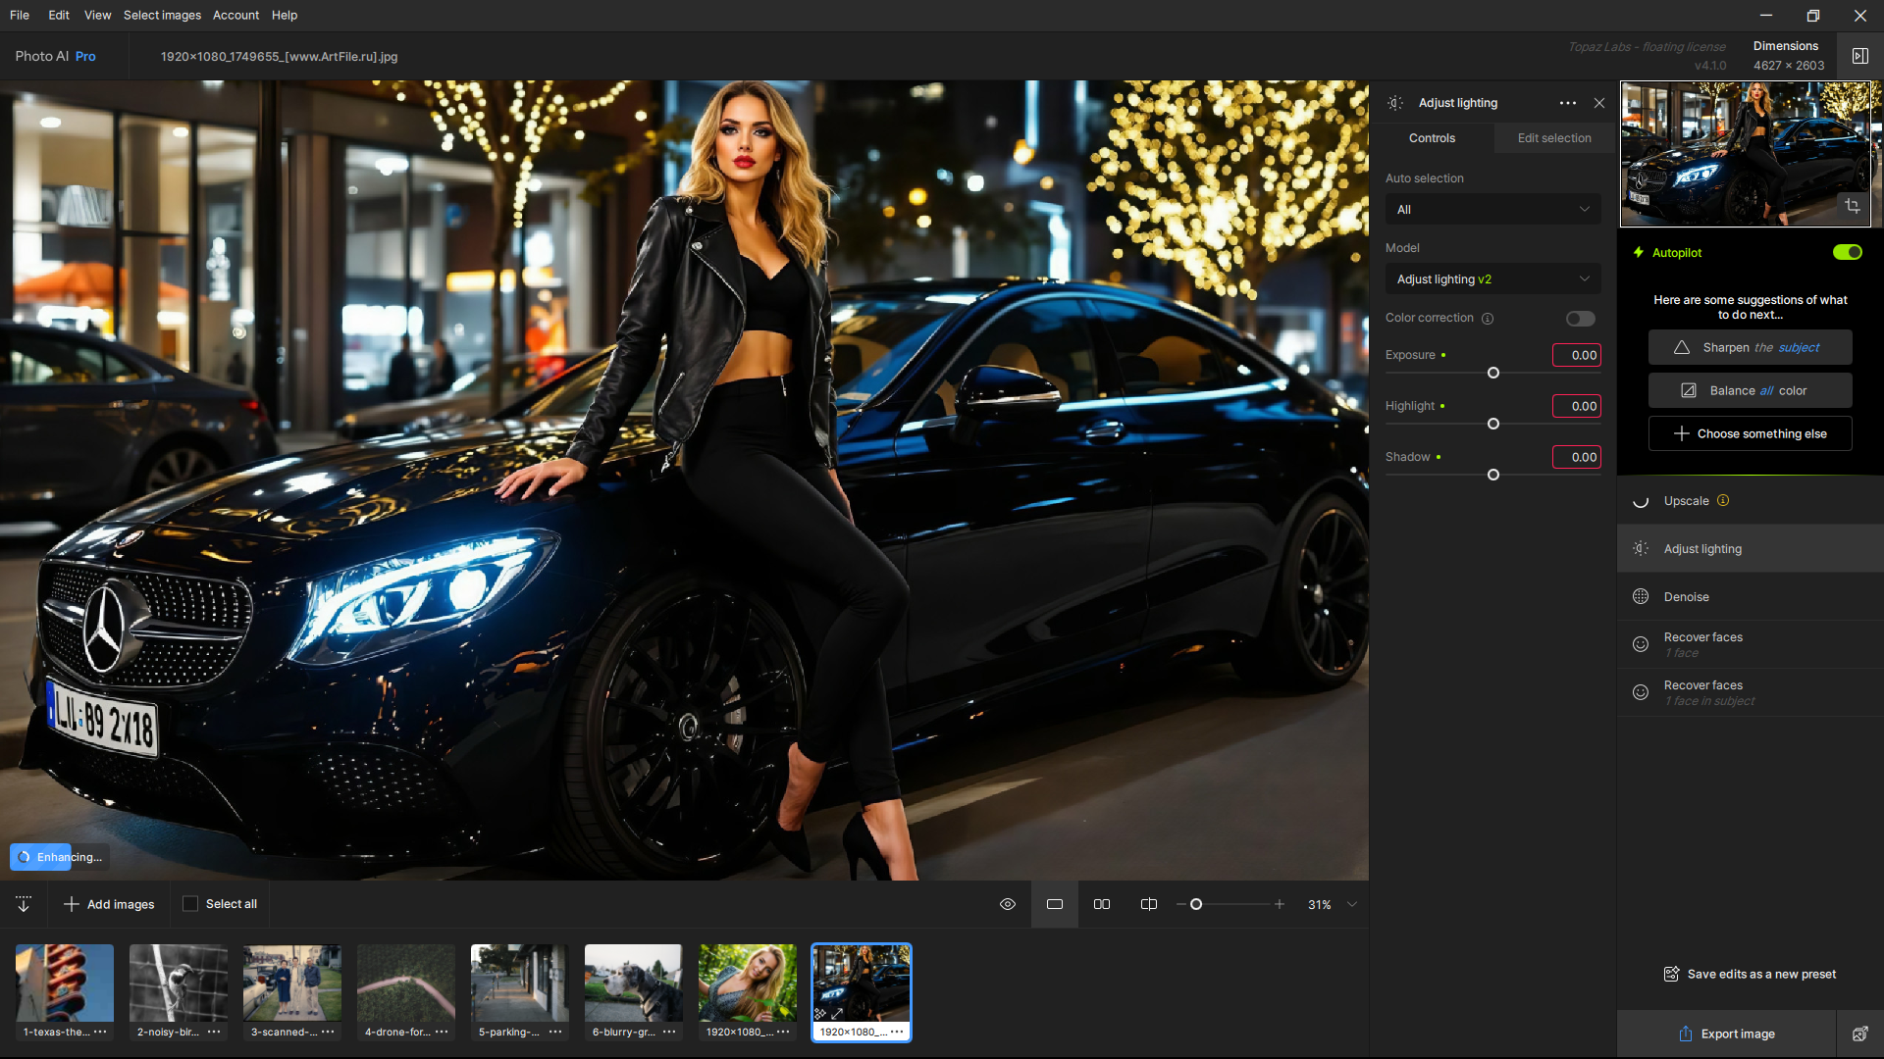Open options for 1-texas-the thumbnail
1884x1059 pixels.
100,1032
